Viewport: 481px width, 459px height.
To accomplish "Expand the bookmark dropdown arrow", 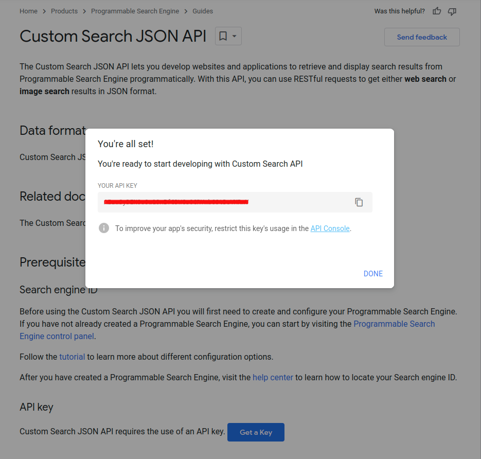I will point(235,36).
